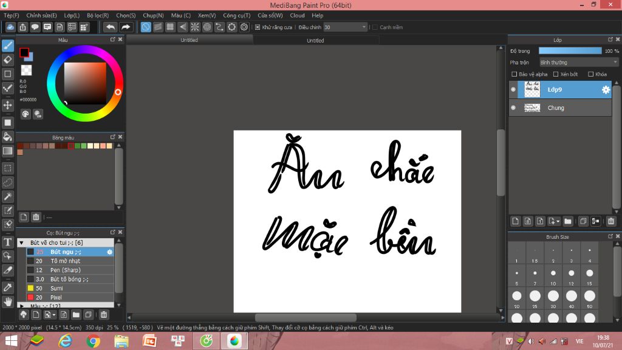Delete the layer with the trash icon

click(x=611, y=221)
